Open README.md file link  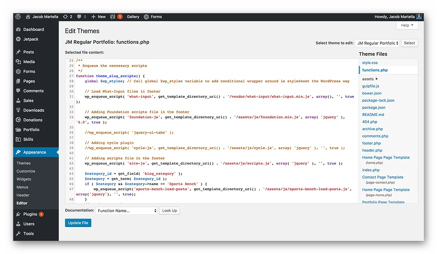pos(373,115)
